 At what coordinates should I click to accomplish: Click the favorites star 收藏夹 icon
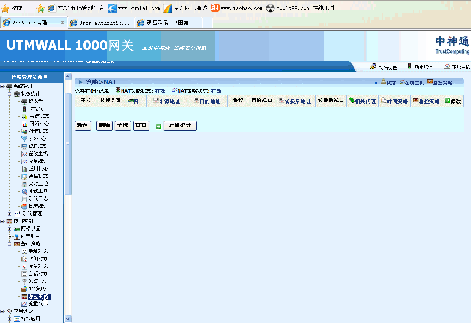click(5, 8)
